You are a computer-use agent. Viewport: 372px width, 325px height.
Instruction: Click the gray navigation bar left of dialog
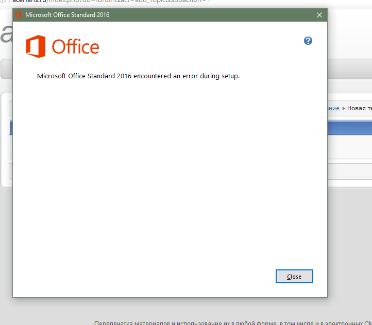coord(6,69)
